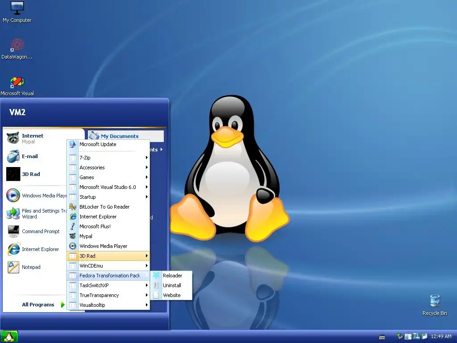457x343 pixels.
Task: Click All Programs
Action: click(38, 305)
